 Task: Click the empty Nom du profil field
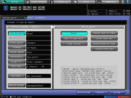click(x=39, y=38)
